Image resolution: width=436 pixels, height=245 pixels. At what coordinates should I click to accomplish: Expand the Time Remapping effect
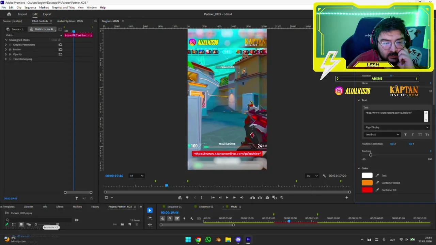[x=6, y=59]
